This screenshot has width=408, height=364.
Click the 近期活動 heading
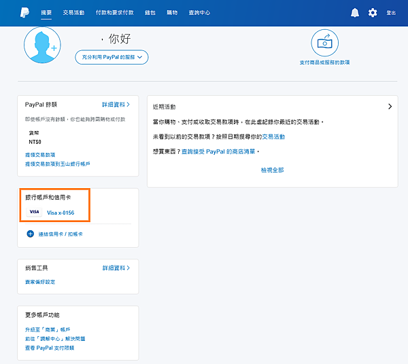click(164, 107)
